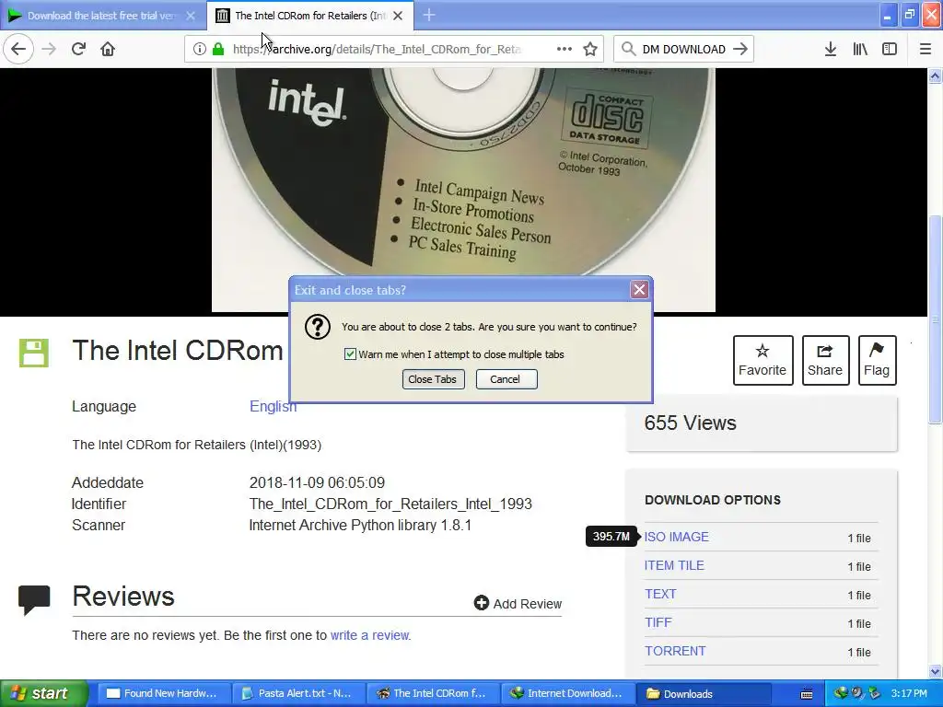Open a new tab with plus button
The height and width of the screenshot is (707, 943).
click(x=429, y=15)
